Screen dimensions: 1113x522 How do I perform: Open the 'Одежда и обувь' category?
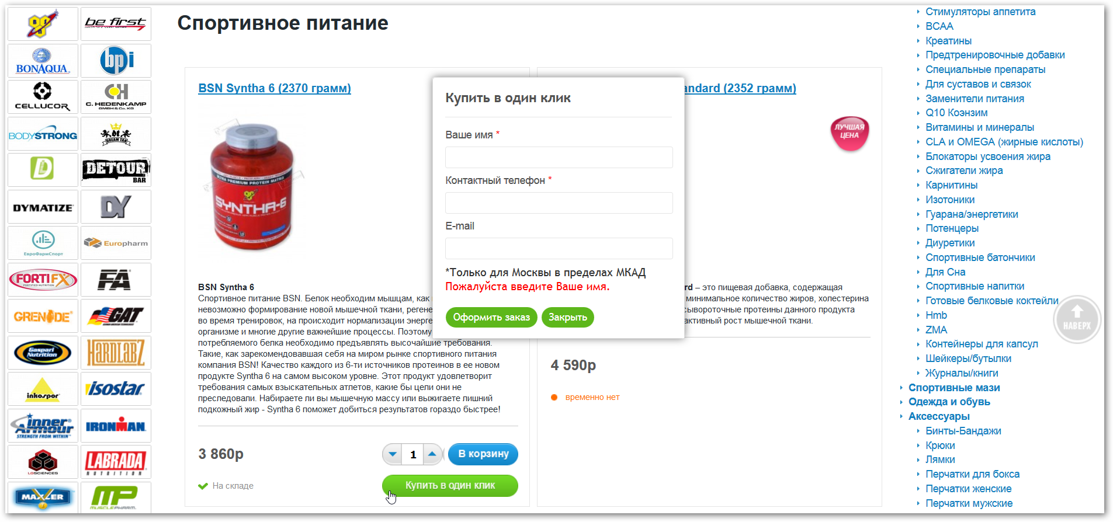click(x=949, y=402)
